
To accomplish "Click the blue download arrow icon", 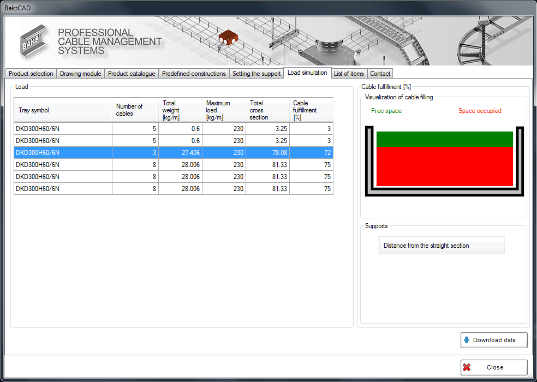I will pos(467,340).
